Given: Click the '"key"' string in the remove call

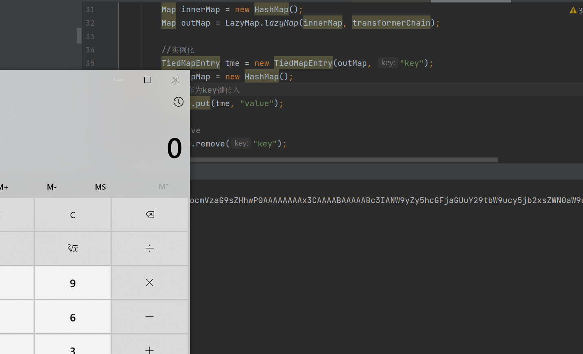Looking at the screenshot, I should coord(265,144).
